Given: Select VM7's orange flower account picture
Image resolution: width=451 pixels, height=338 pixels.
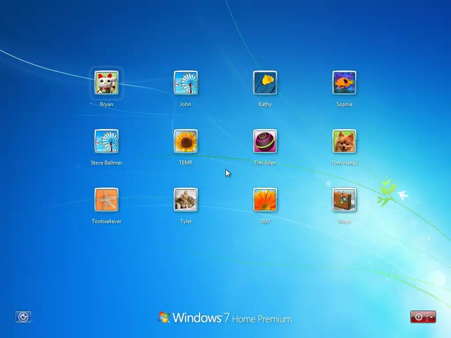Looking at the screenshot, I should pyautogui.click(x=265, y=200).
